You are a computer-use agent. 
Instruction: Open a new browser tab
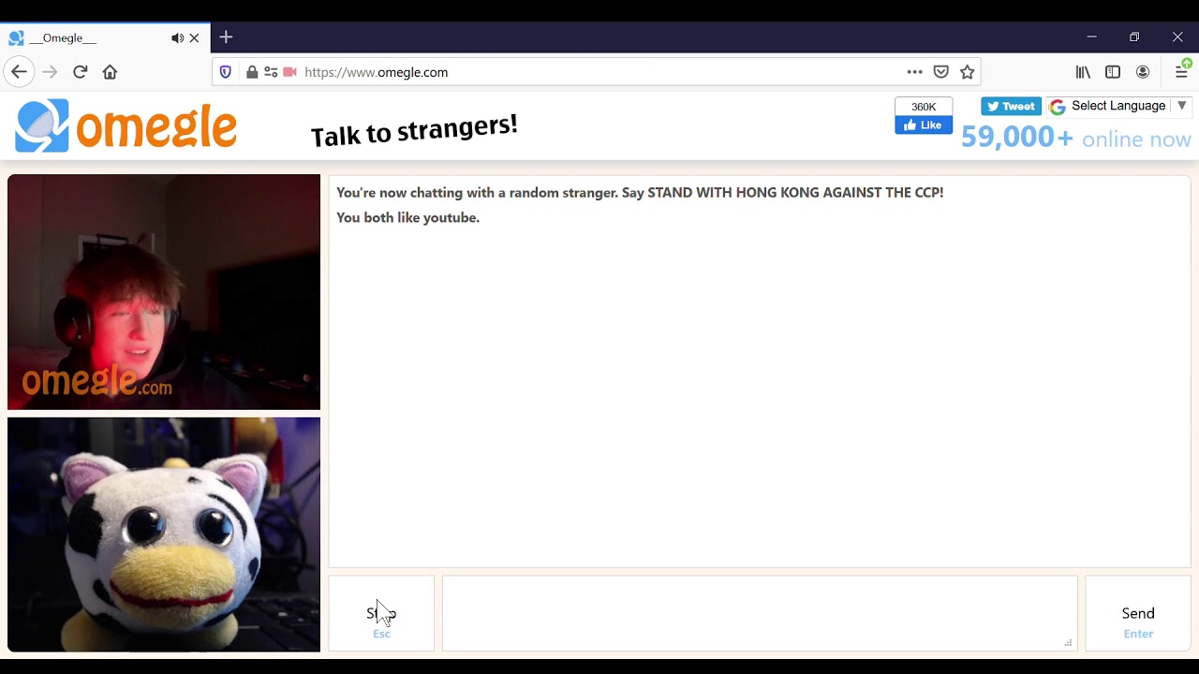point(226,37)
